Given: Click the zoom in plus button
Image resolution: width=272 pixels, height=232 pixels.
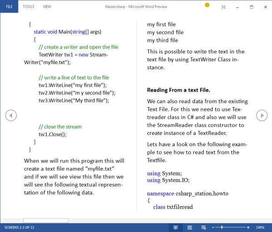Looking at the screenshot, I should click(248, 227).
